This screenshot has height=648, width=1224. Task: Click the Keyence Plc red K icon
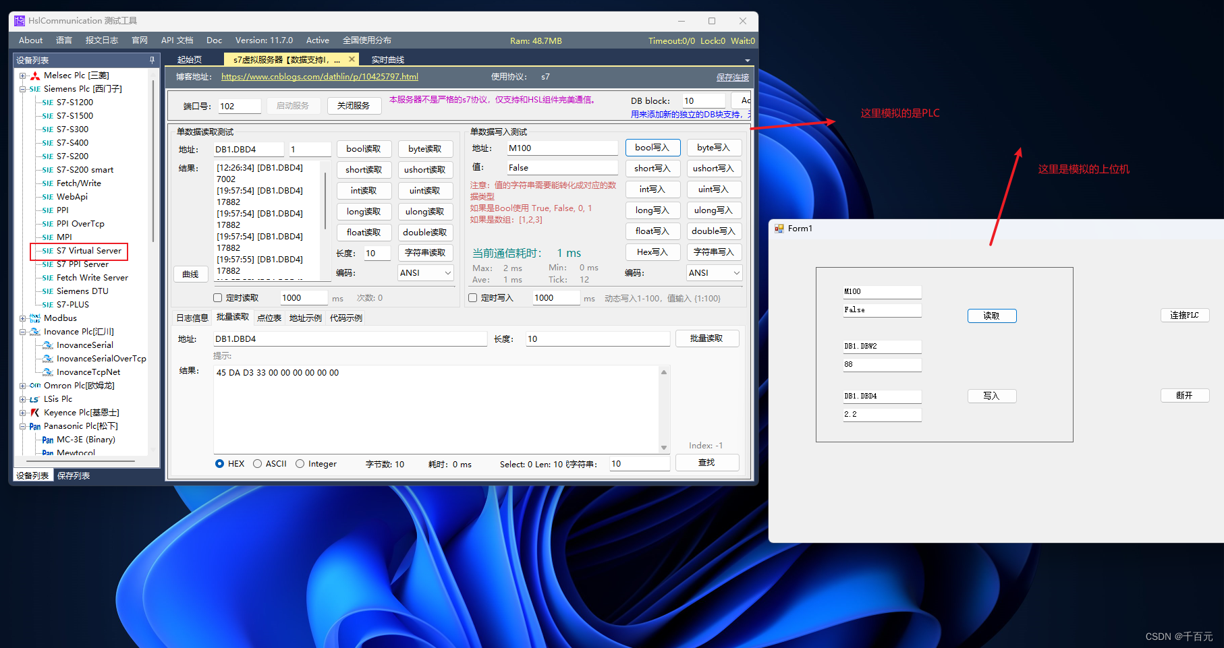point(35,413)
